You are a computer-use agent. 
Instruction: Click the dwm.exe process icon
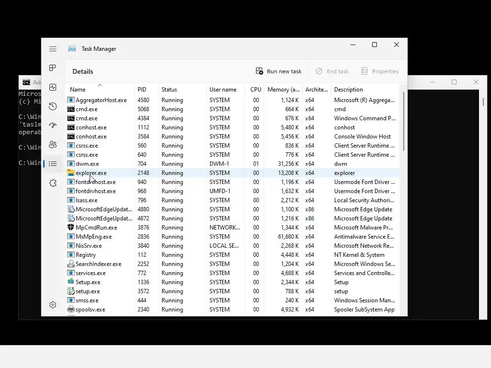pyautogui.click(x=71, y=164)
